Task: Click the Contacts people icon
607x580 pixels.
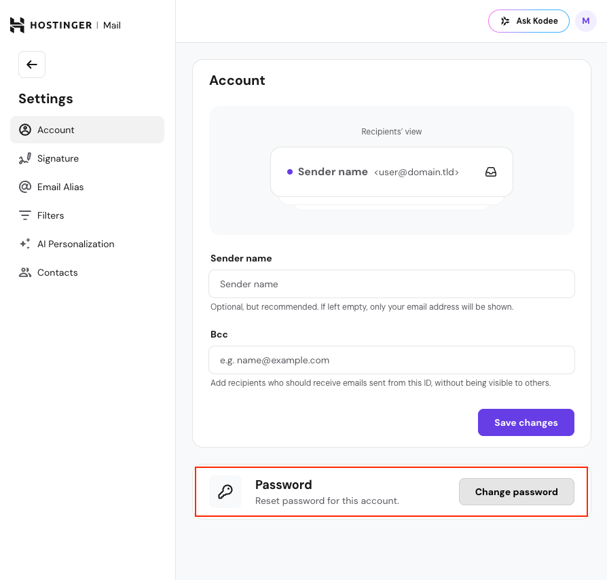Action: (x=25, y=272)
